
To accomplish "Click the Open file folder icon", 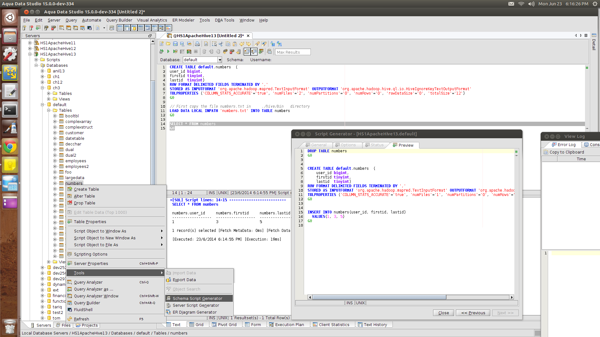I will (x=168, y=44).
